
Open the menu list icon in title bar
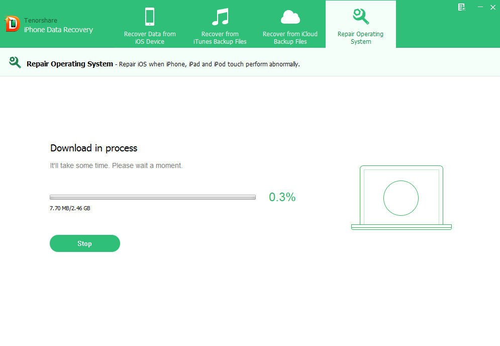tap(461, 7)
